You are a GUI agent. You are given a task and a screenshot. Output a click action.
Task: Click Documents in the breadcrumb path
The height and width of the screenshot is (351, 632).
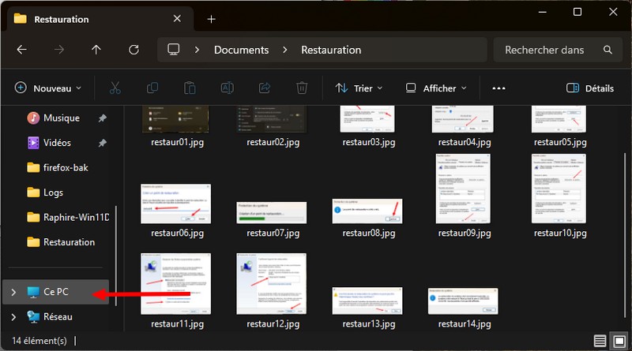[x=241, y=50]
